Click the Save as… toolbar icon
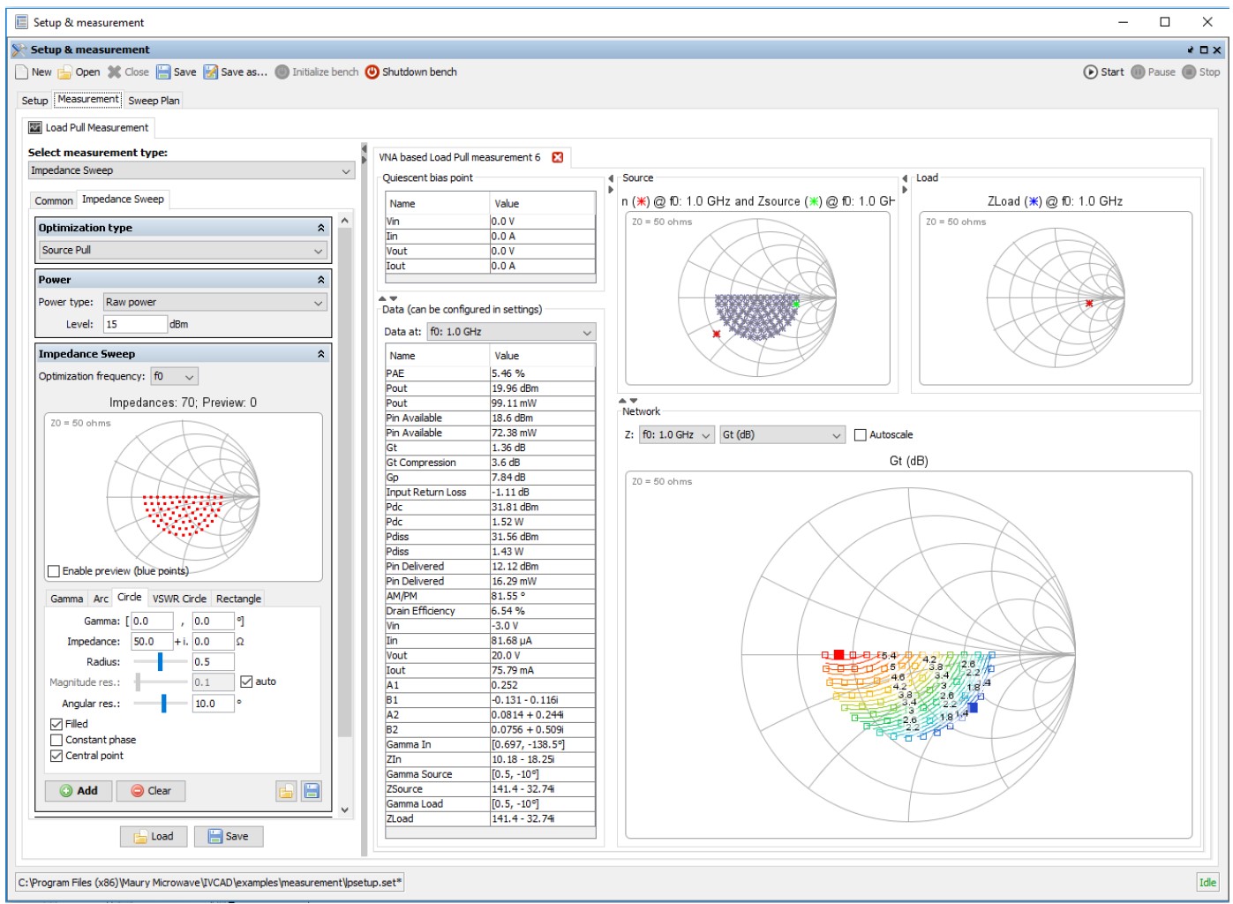Screen dimensions: 1233x904 (211, 72)
